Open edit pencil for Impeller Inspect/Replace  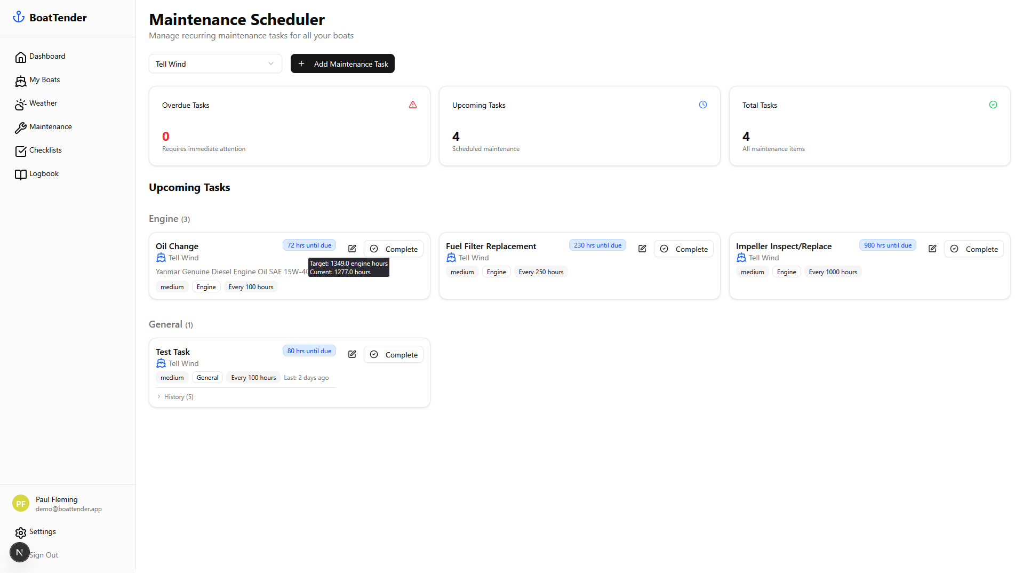pyautogui.click(x=932, y=249)
